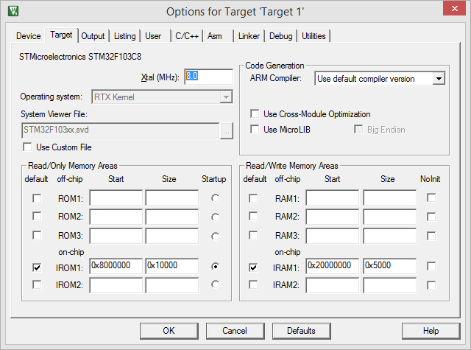
Task: Enable Use Custom File checkbox
Action: click(x=27, y=147)
